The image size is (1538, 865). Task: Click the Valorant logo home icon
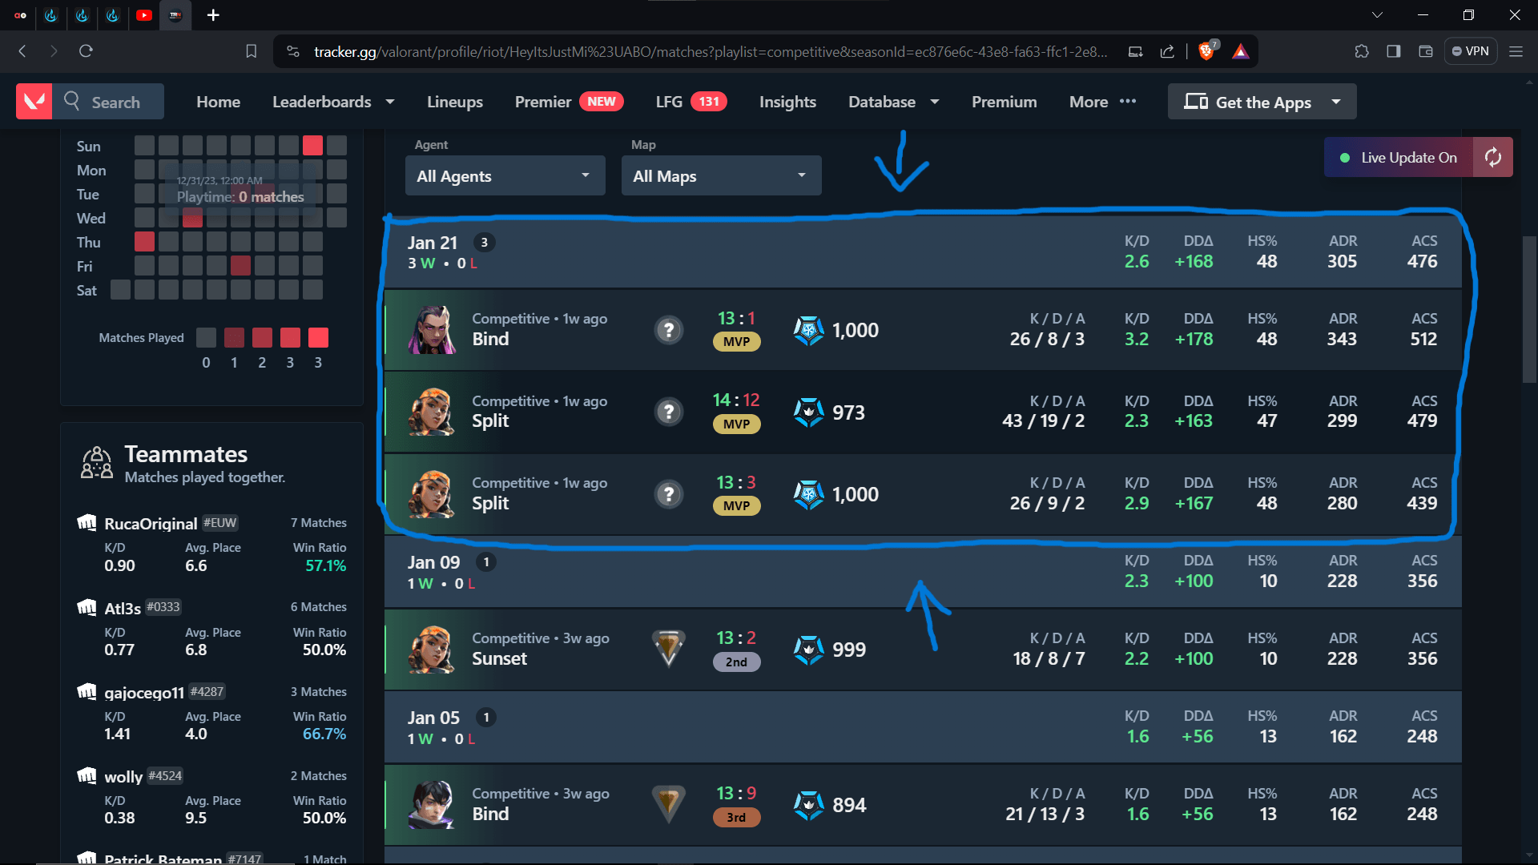(x=34, y=102)
